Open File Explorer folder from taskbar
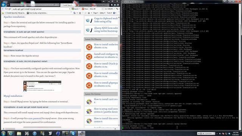 point(19,133)
